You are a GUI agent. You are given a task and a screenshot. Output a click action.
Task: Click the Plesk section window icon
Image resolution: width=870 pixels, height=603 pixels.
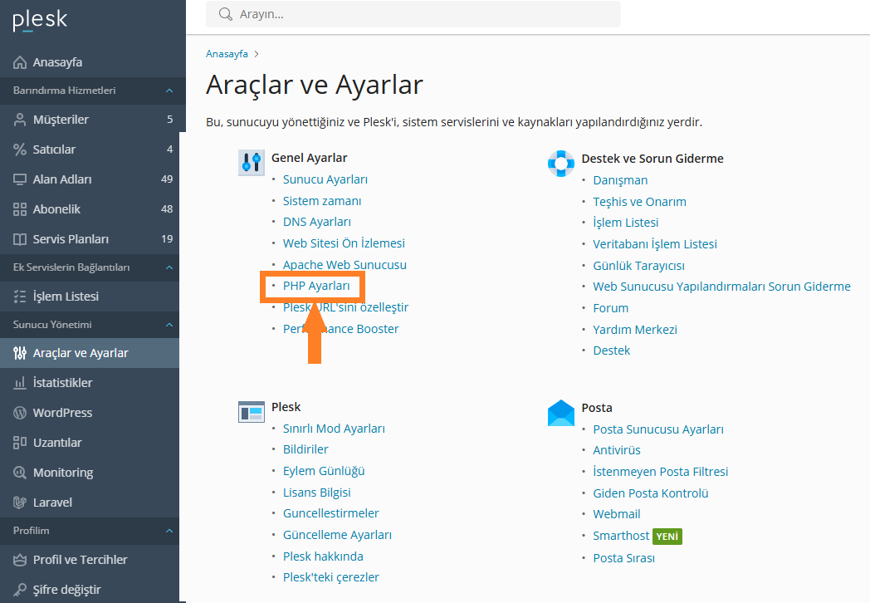(251, 411)
